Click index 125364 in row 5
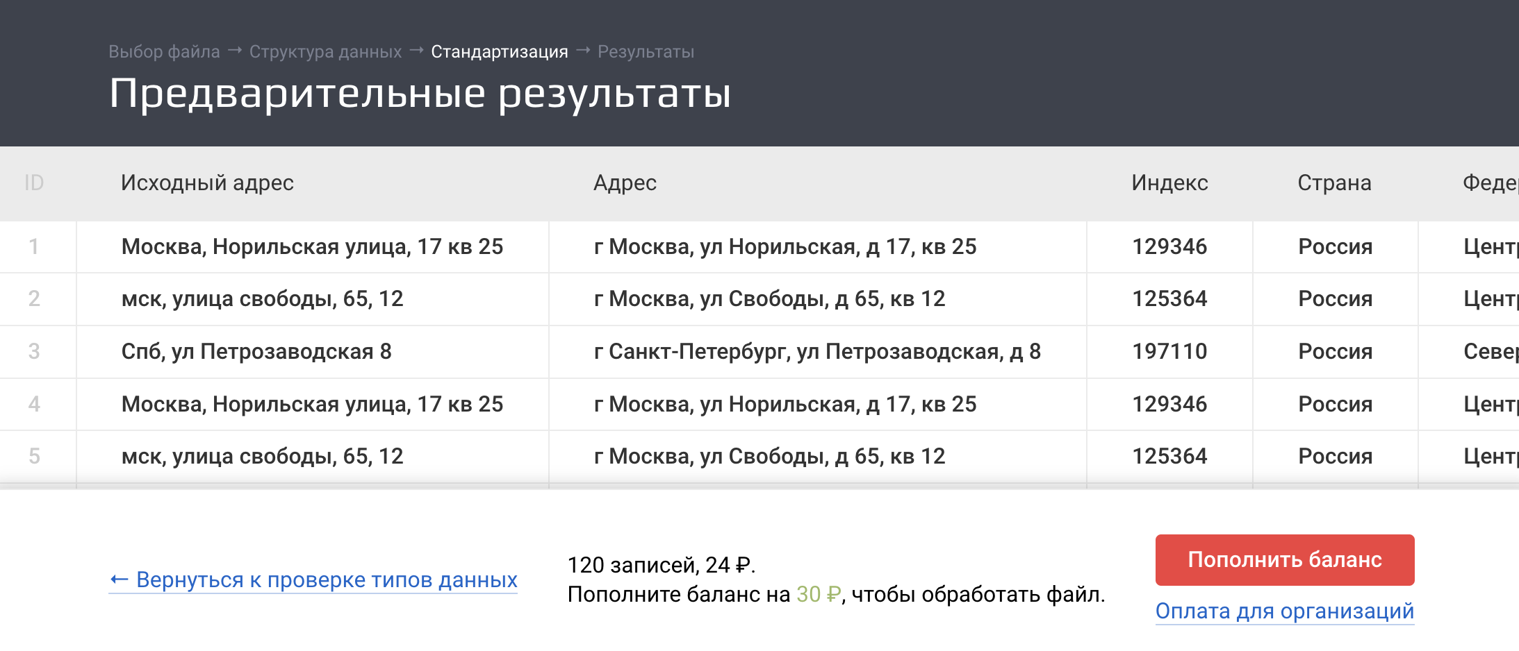The width and height of the screenshot is (1519, 651). 1169,457
